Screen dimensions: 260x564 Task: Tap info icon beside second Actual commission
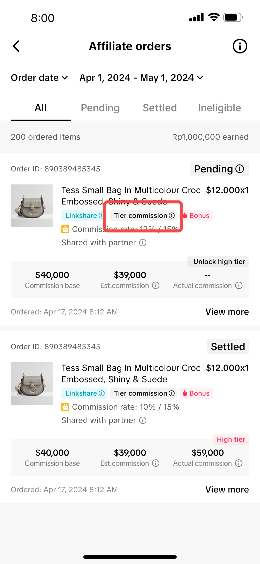pyautogui.click(x=239, y=463)
